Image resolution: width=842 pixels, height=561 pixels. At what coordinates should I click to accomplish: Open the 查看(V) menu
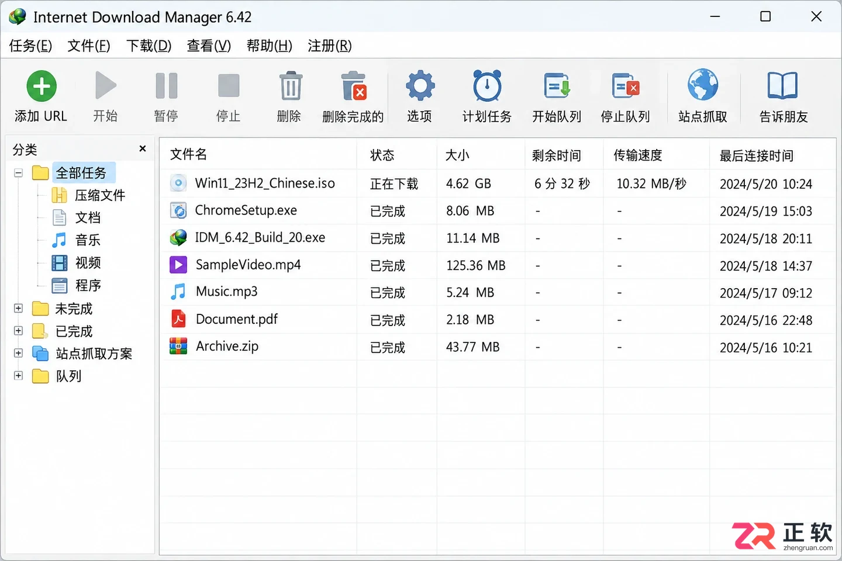pos(209,46)
